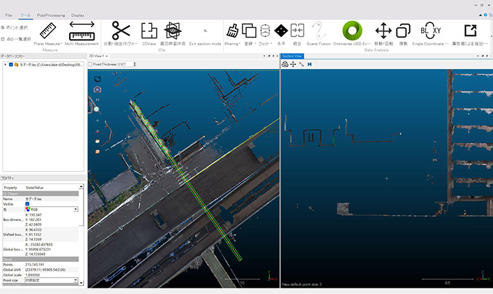Click the properties panel scroll-up arrow
The image size is (493, 294).
tap(81, 187)
